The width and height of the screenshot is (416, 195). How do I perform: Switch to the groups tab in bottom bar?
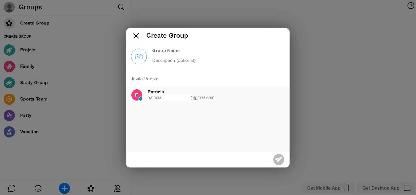(91, 188)
